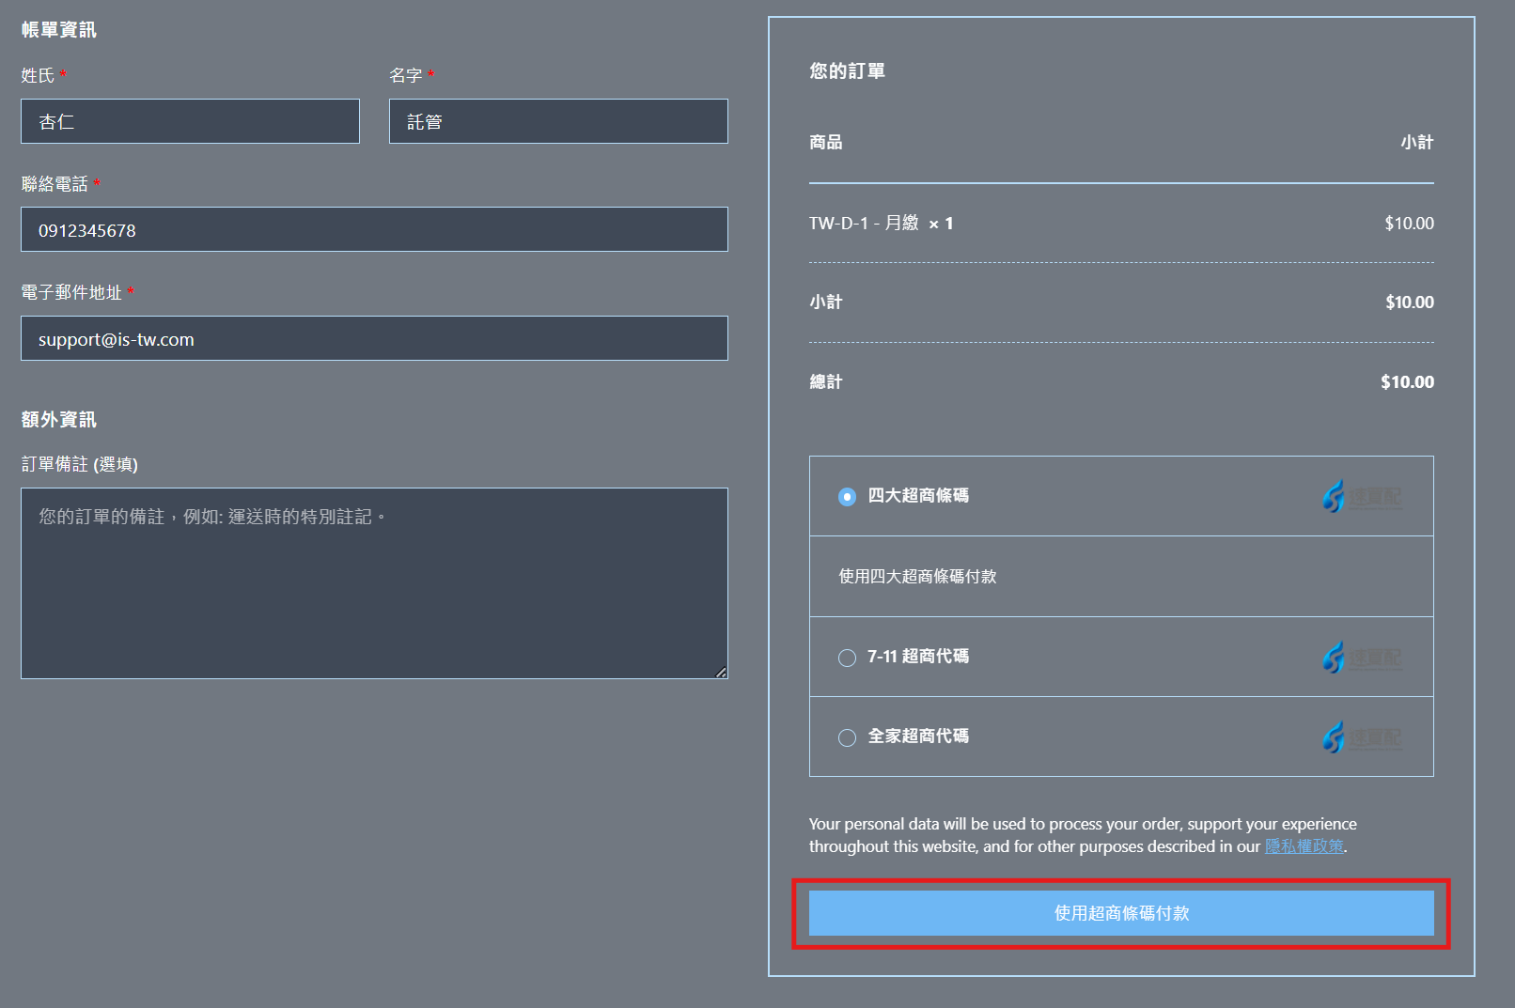Click the 使用四大超商條碼付款 description text
Image resolution: width=1515 pixels, height=1008 pixels.
pyautogui.click(x=917, y=577)
